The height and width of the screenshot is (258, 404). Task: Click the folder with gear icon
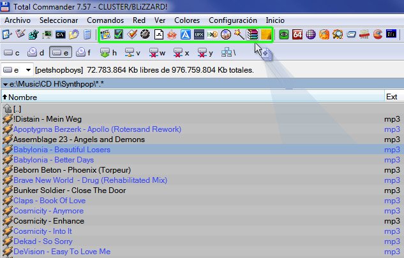73,34
